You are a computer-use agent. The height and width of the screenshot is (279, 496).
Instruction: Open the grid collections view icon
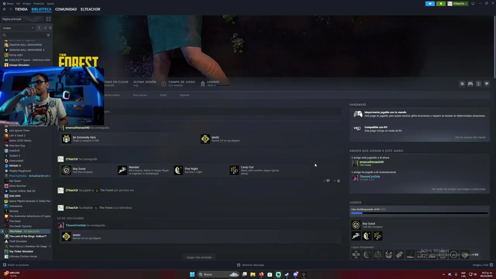(48, 19)
